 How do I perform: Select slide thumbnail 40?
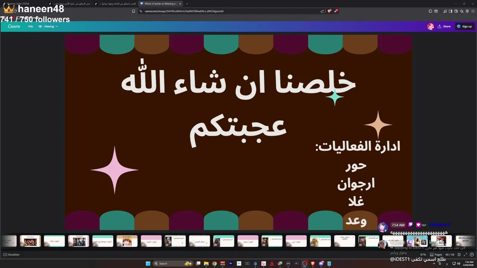click(320, 241)
